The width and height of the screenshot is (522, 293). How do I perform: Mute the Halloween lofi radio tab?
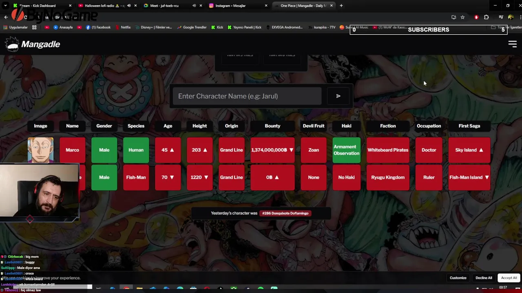(129, 6)
